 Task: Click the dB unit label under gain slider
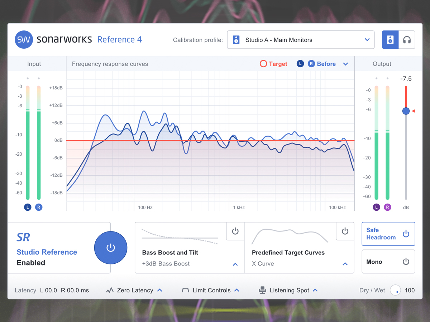tap(406, 207)
